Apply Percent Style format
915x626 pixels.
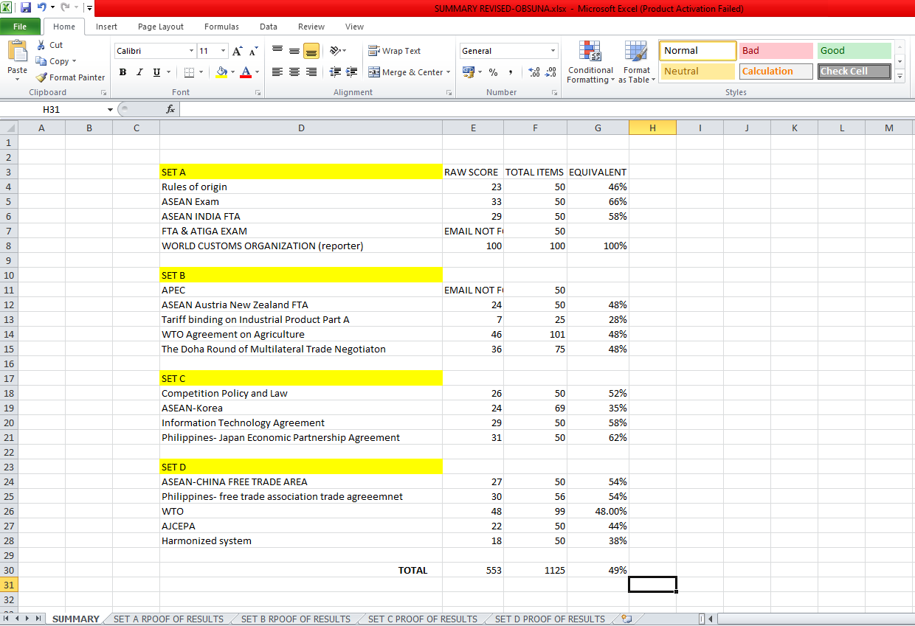[493, 72]
